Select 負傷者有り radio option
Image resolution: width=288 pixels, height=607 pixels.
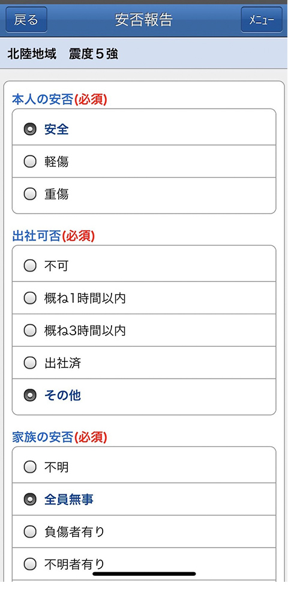click(144, 532)
